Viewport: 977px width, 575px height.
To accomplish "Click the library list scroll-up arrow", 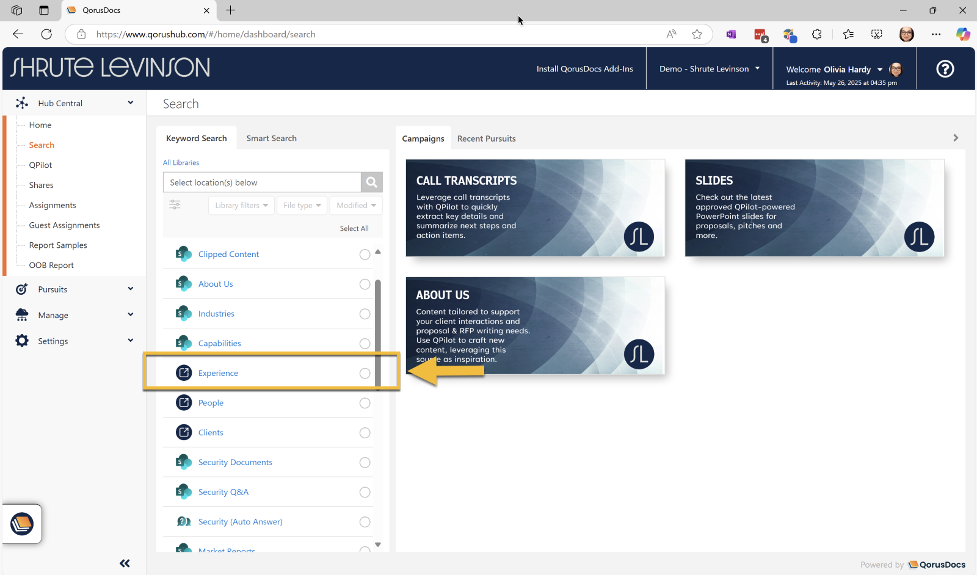I will click(x=378, y=251).
